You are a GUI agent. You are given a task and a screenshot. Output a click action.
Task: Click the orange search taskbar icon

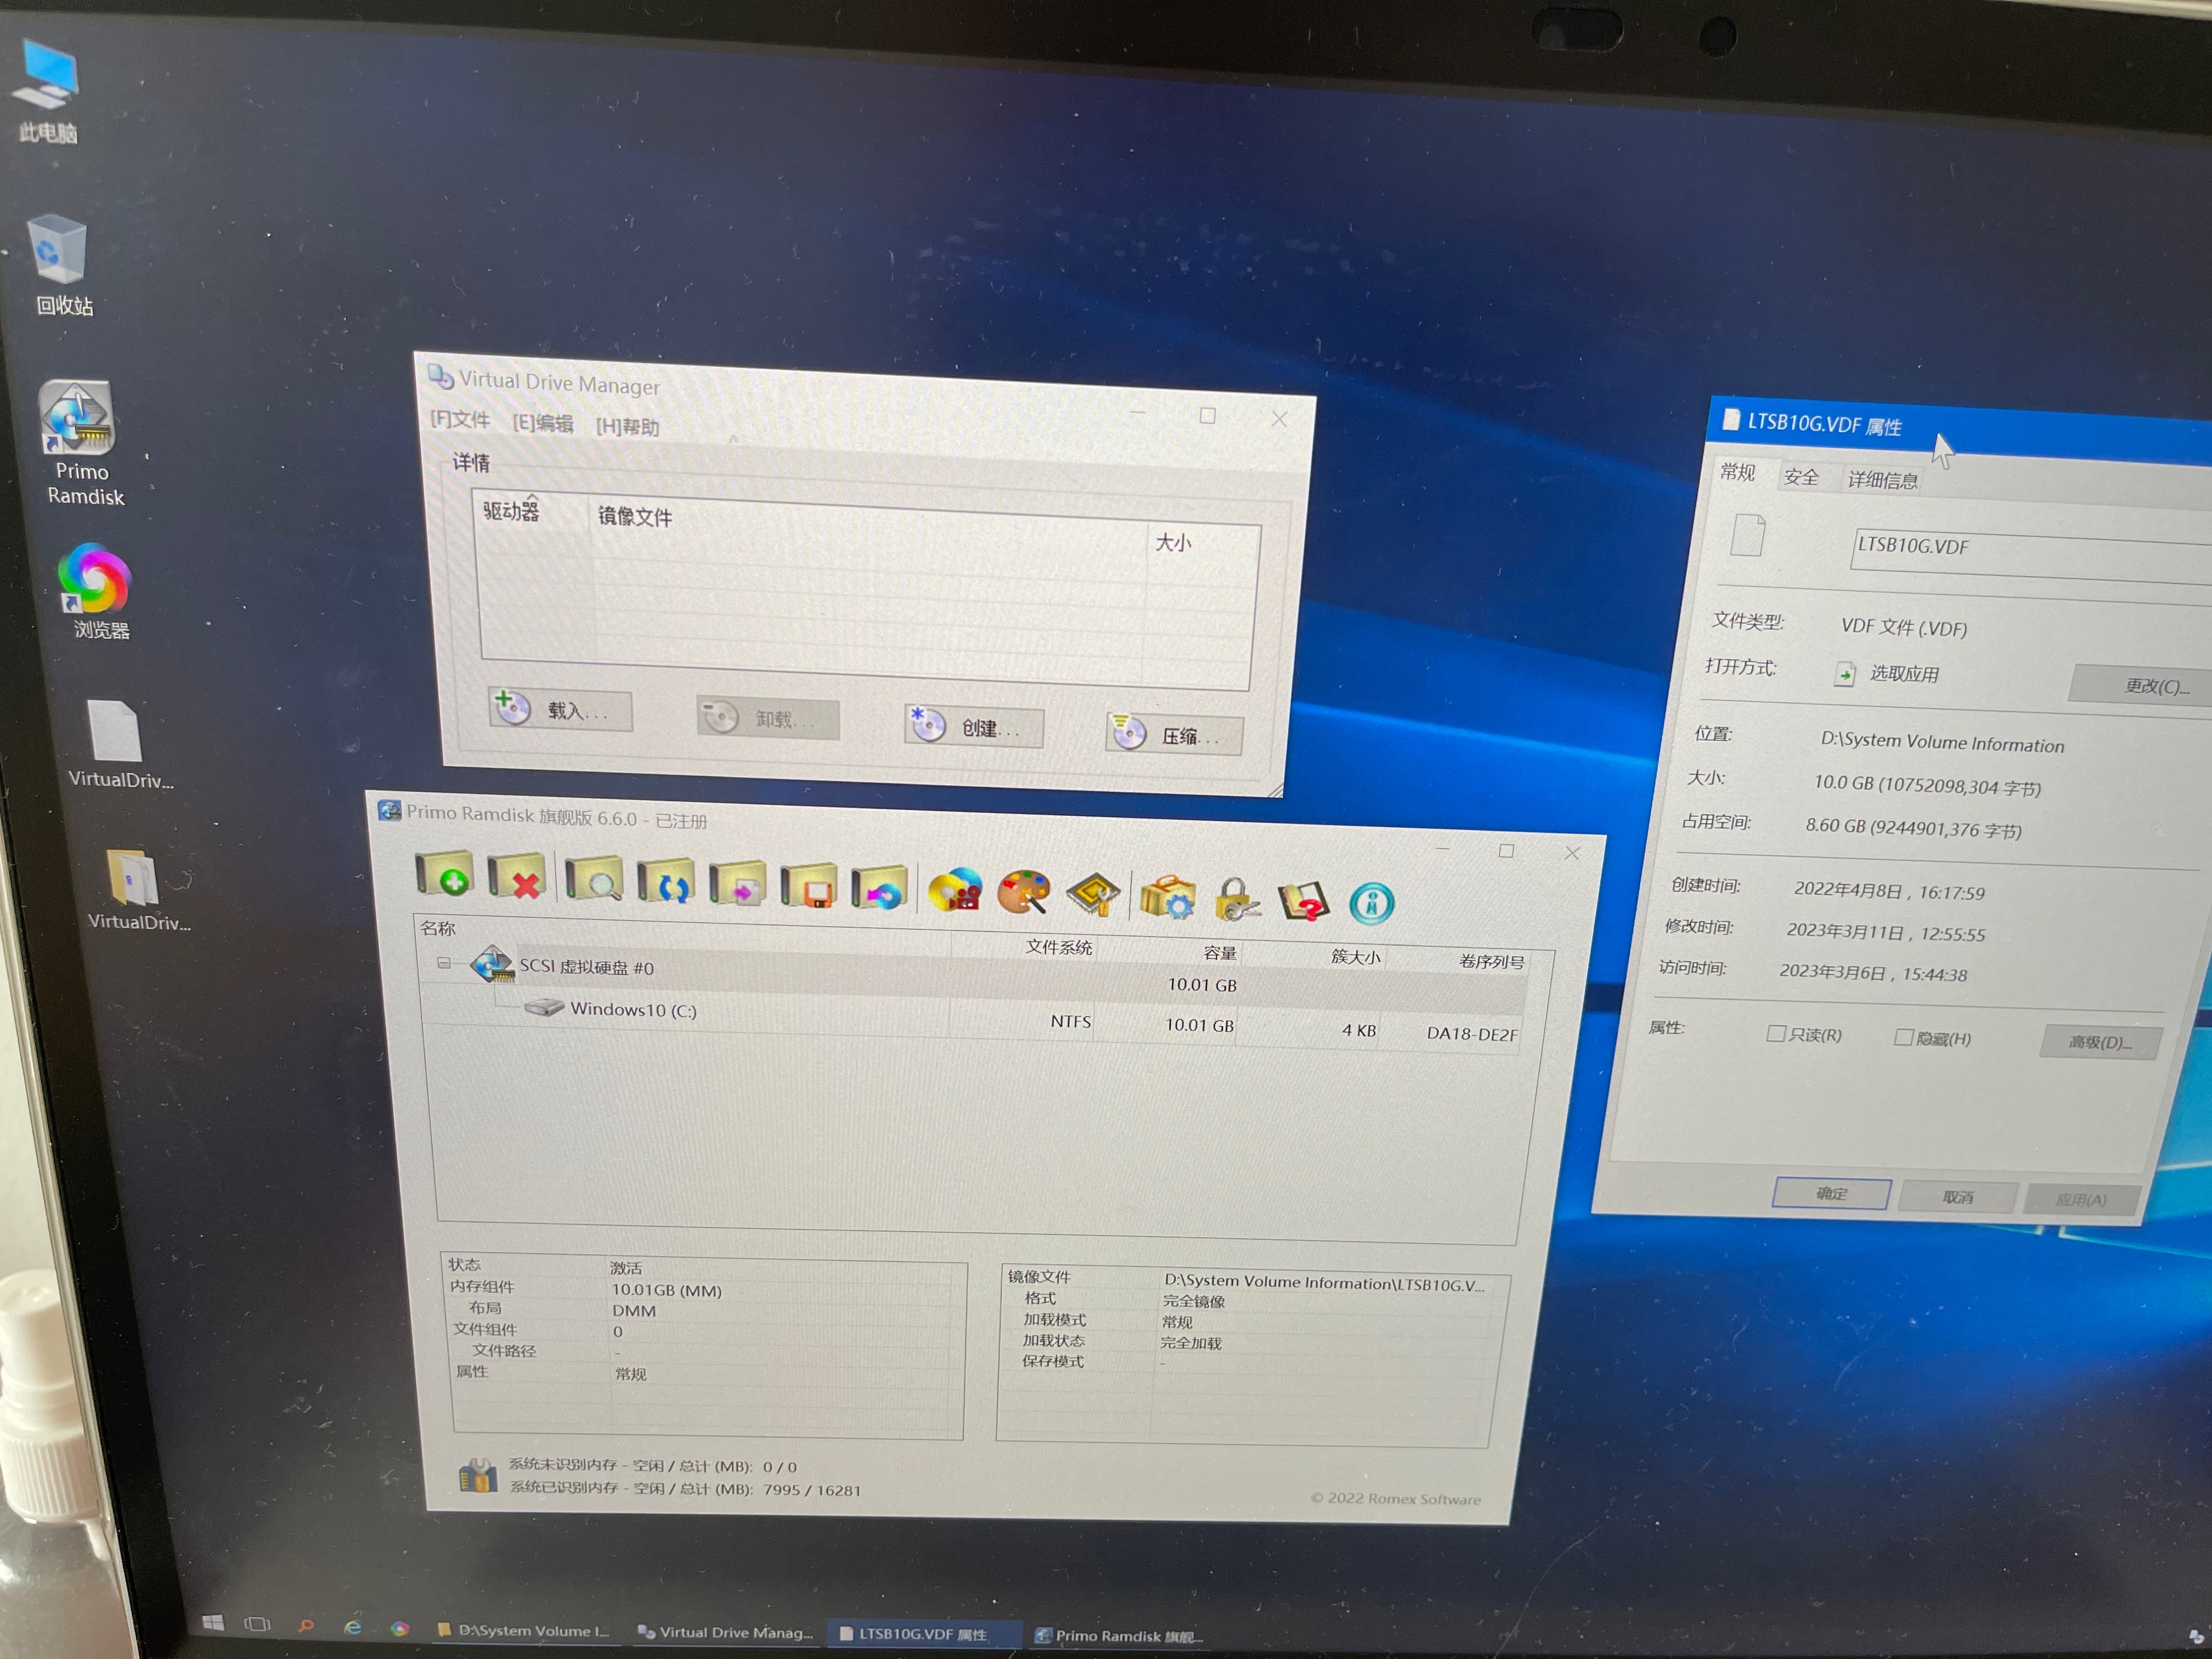(307, 1626)
